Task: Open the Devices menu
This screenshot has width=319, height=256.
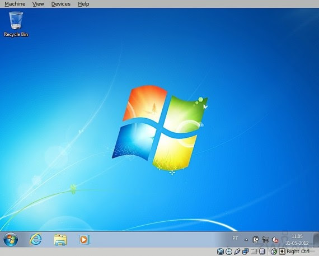Action: tap(60, 4)
